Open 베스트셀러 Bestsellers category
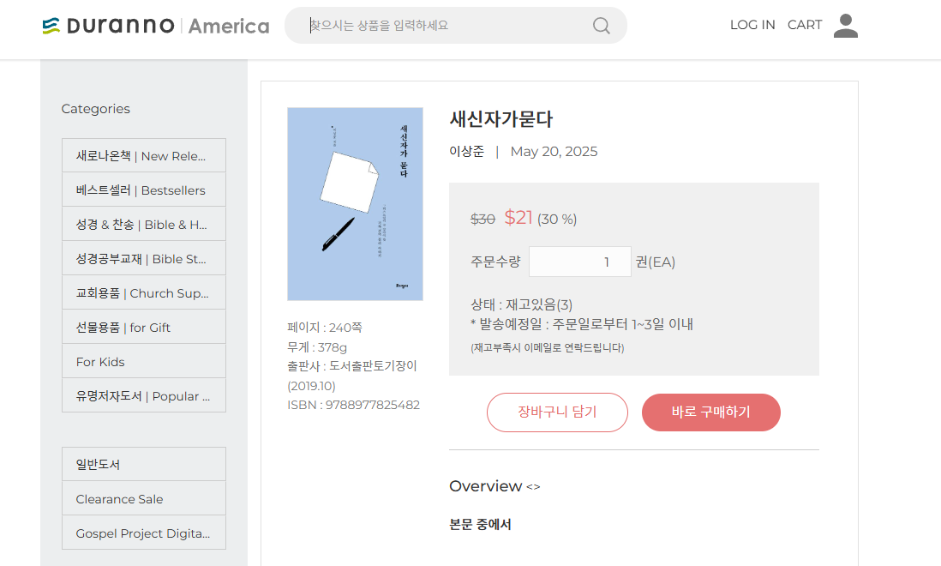 click(x=144, y=190)
